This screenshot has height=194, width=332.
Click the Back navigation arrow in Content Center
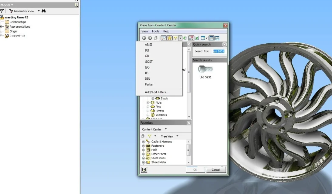tap(144, 38)
